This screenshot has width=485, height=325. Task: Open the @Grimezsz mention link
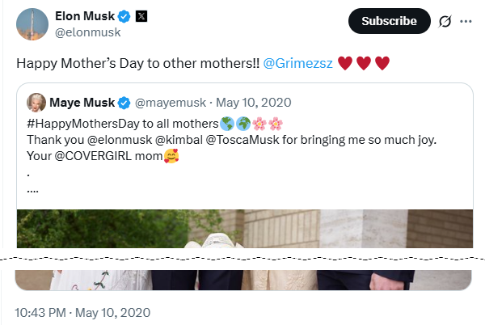pos(297,61)
